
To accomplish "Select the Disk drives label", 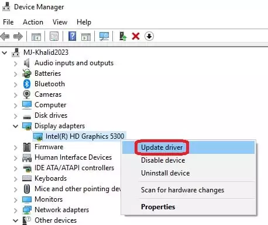I will click(x=51, y=115).
